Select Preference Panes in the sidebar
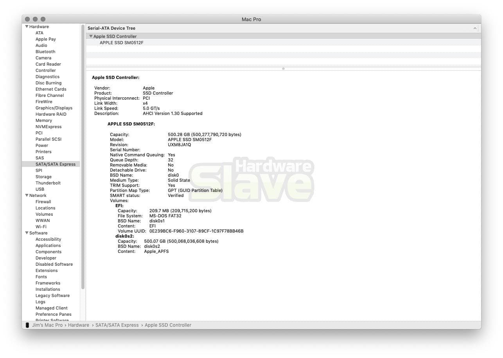The image size is (503, 358). click(54, 314)
